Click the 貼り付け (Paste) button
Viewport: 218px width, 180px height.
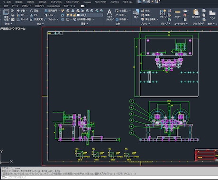tap(196, 14)
